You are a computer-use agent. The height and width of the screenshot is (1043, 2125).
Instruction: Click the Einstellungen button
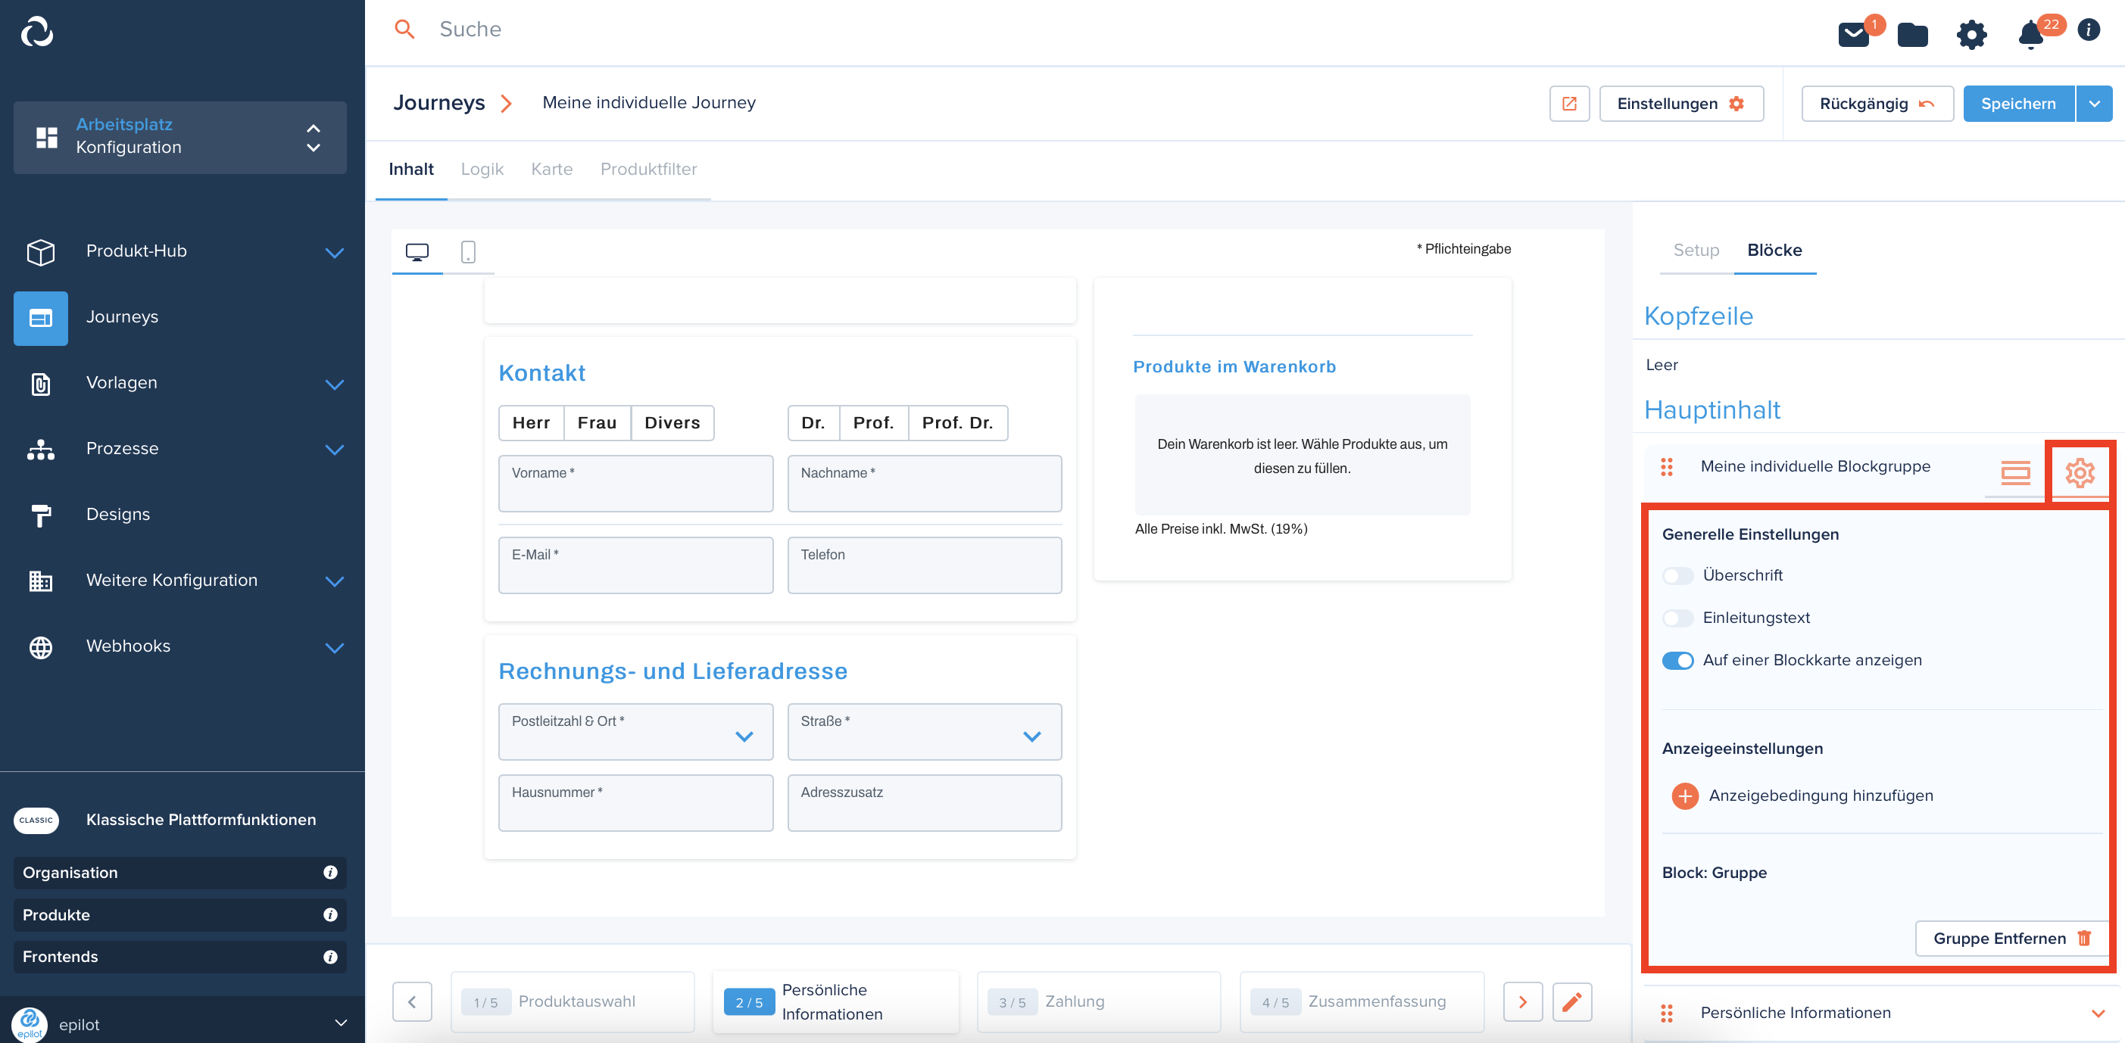coord(1680,104)
